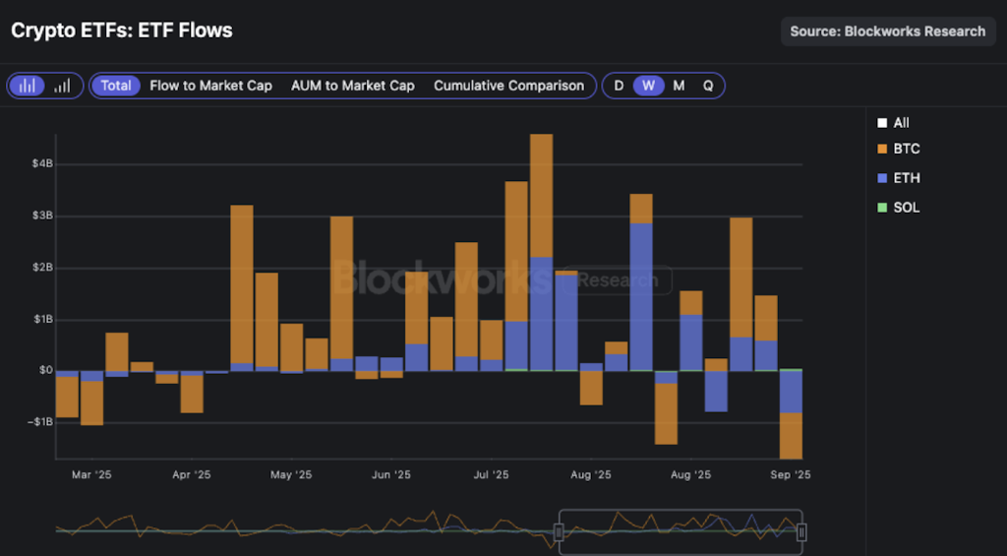The height and width of the screenshot is (556, 1007).
Task: Toggle the SOL legend entry
Action: pos(906,208)
